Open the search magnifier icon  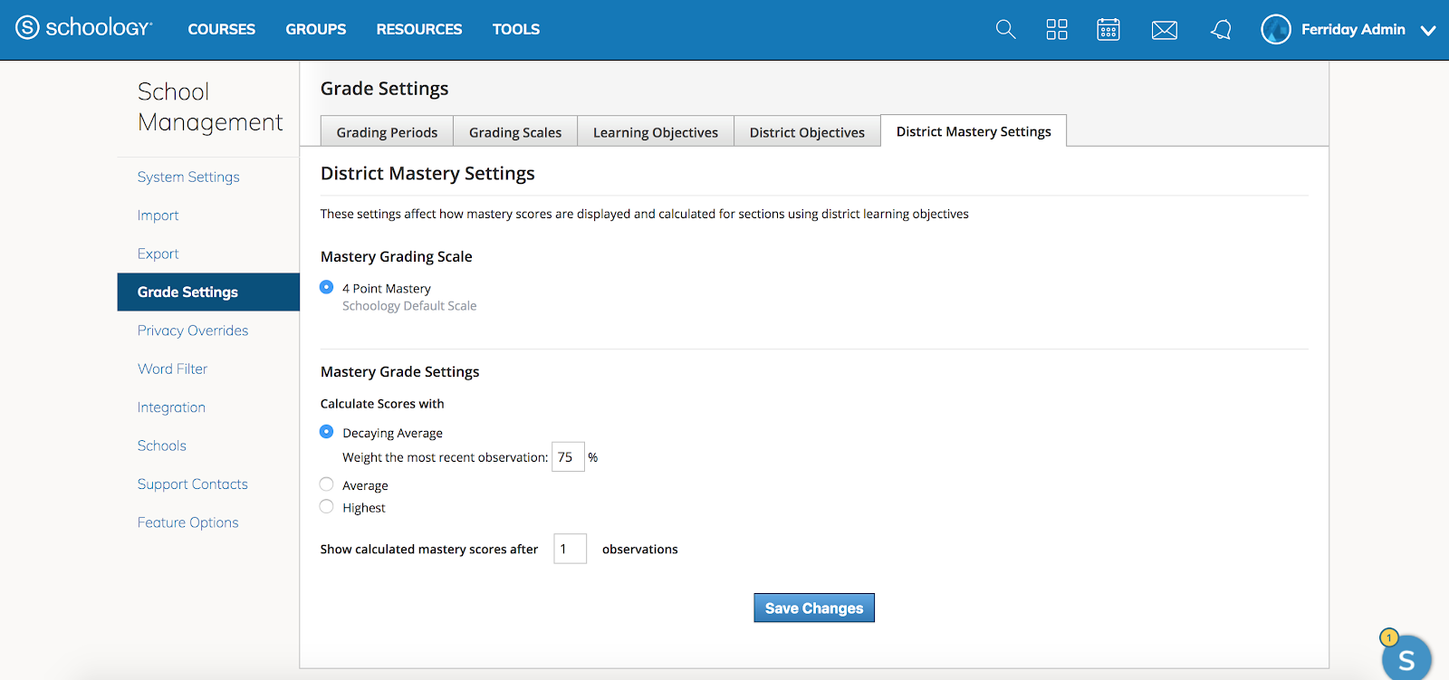coord(1005,29)
